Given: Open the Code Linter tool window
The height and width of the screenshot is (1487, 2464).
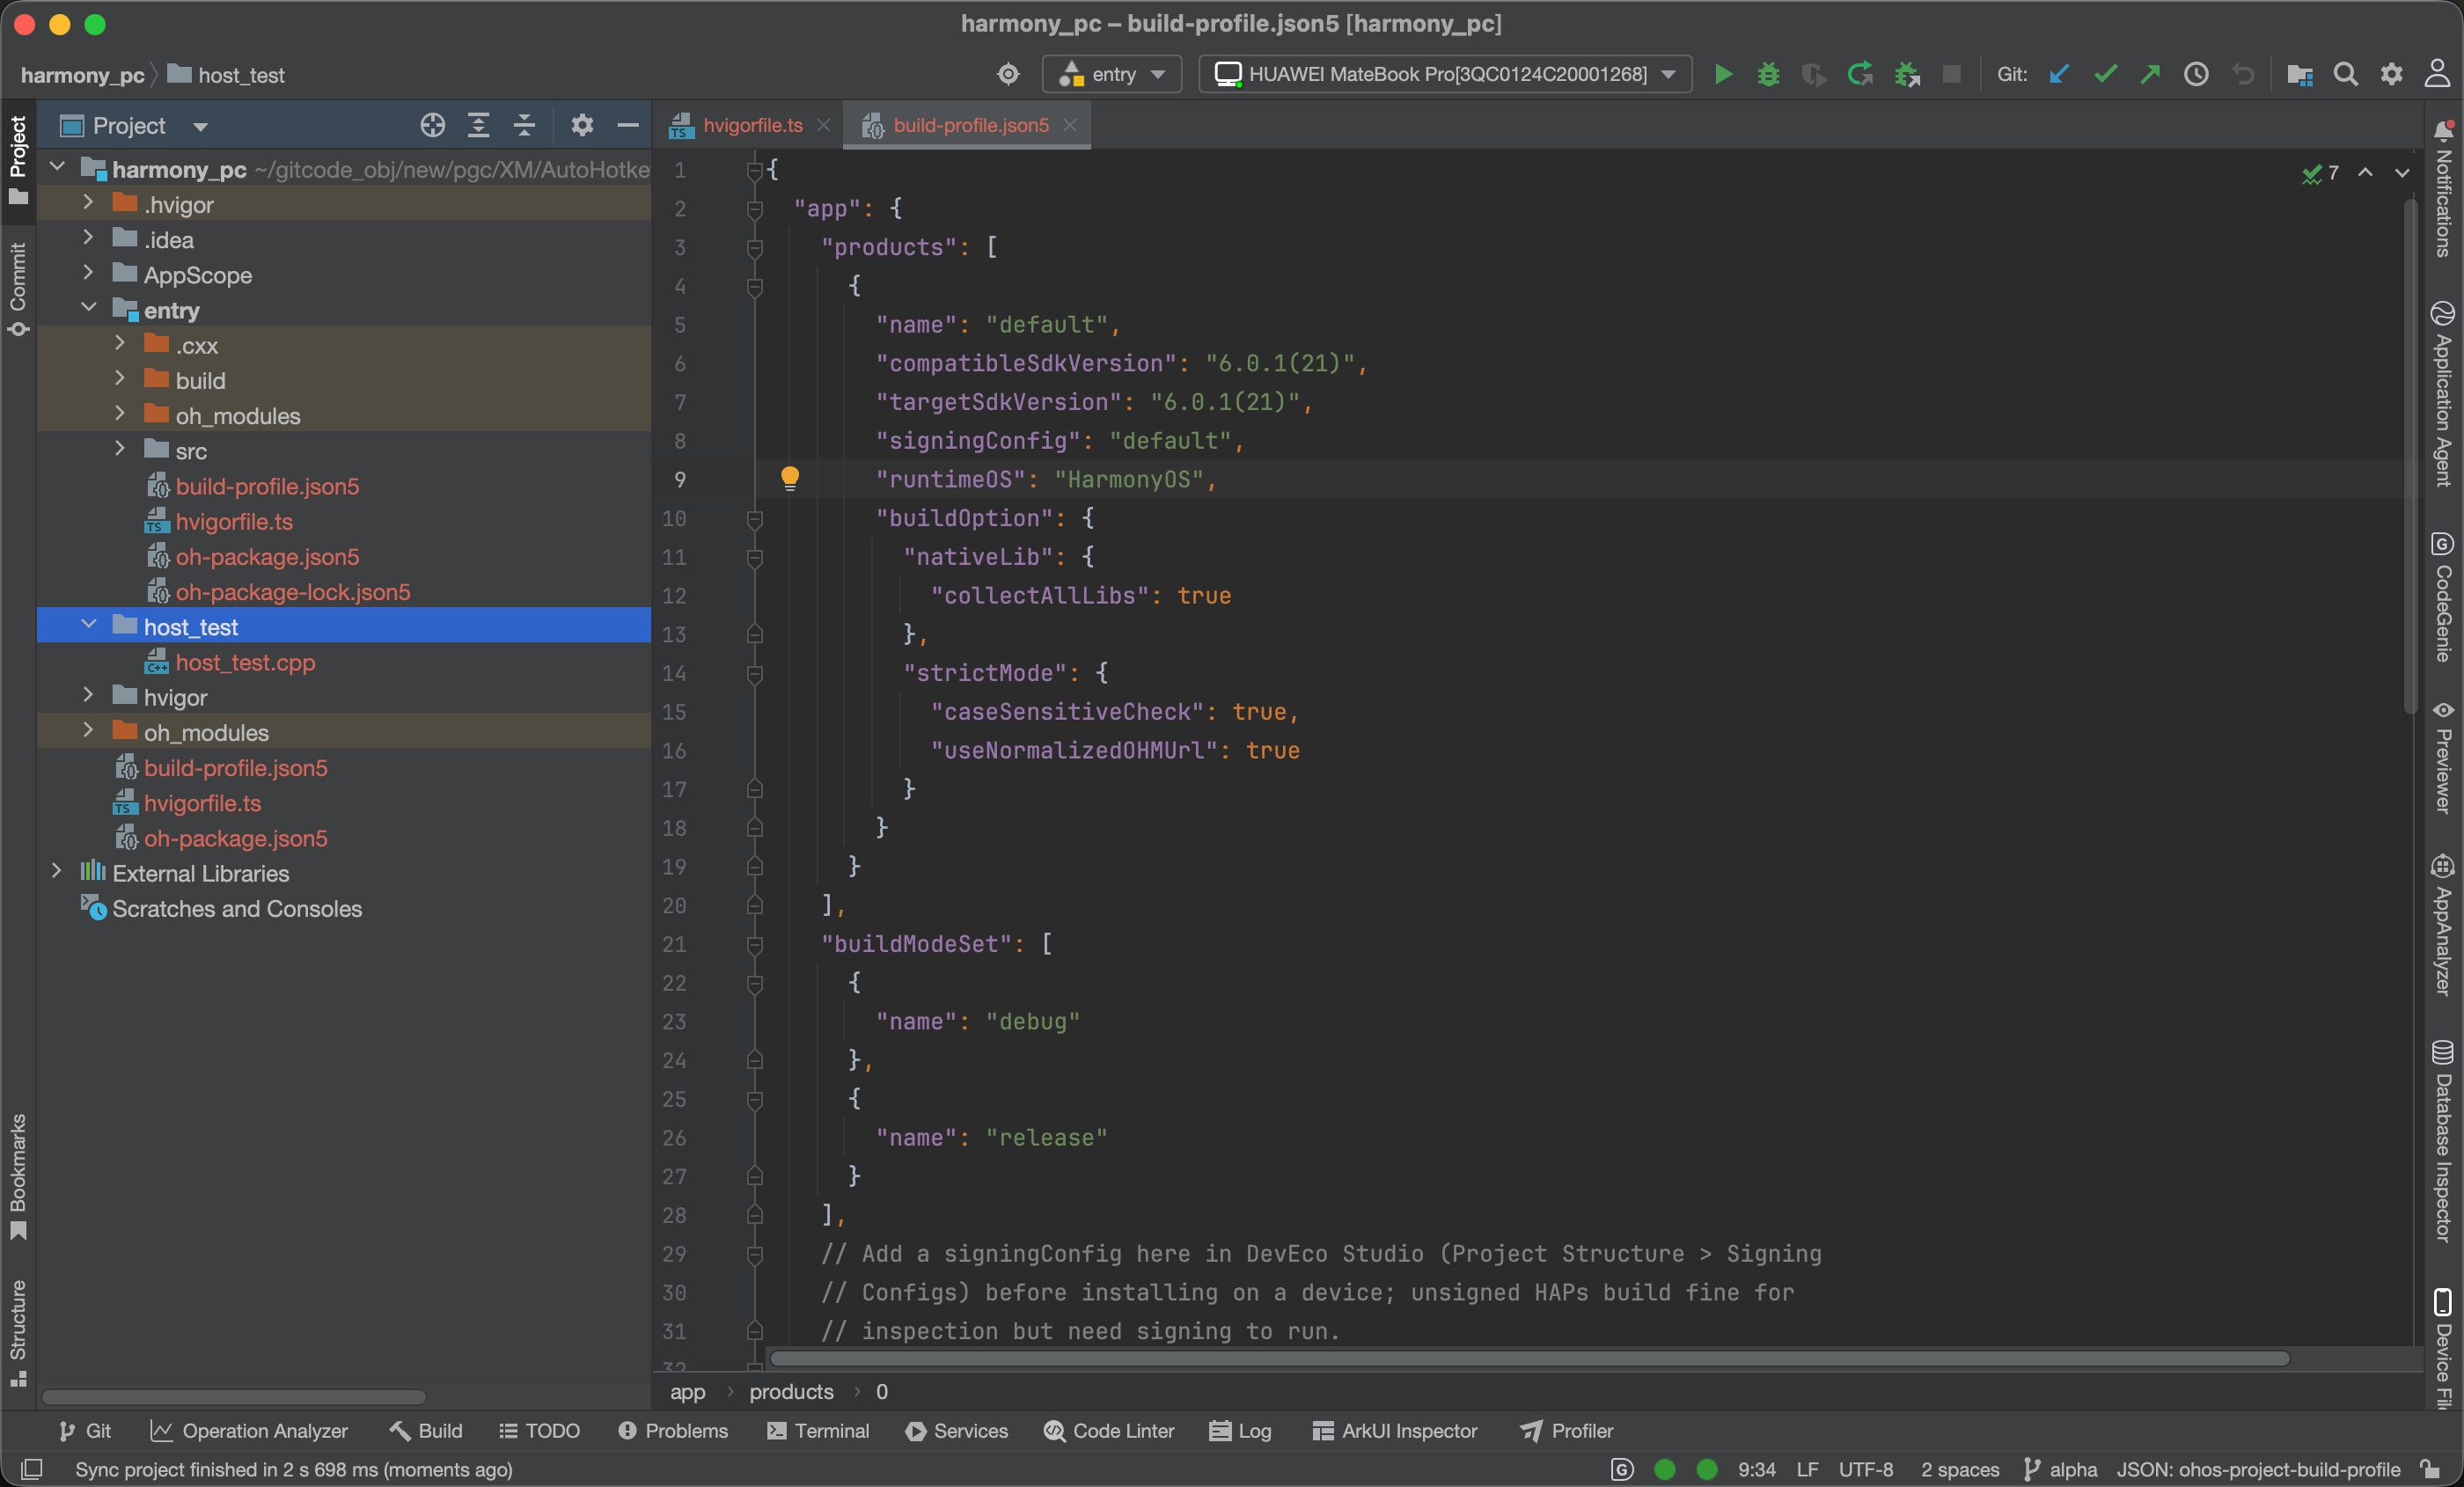Looking at the screenshot, I should tap(1108, 1430).
